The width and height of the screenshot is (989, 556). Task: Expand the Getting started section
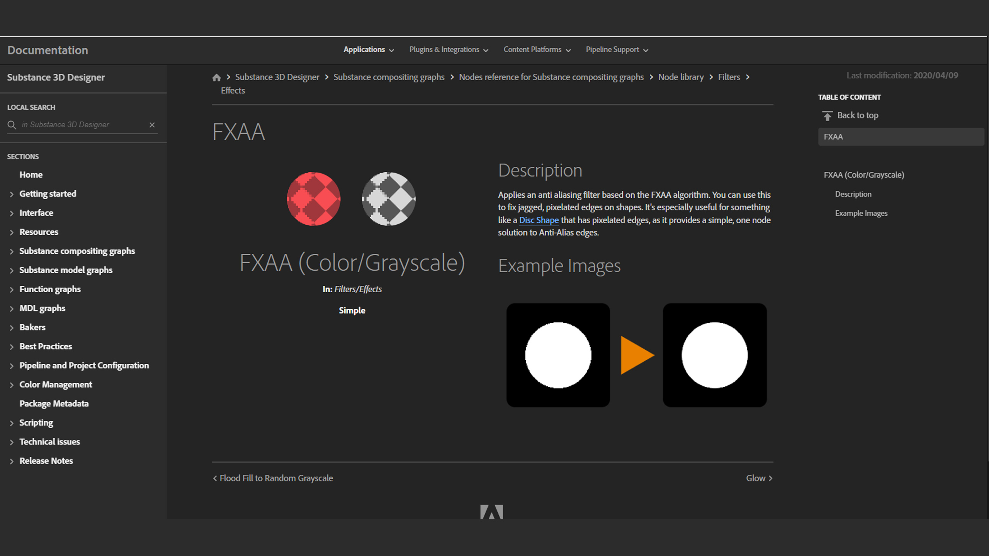pyautogui.click(x=12, y=194)
